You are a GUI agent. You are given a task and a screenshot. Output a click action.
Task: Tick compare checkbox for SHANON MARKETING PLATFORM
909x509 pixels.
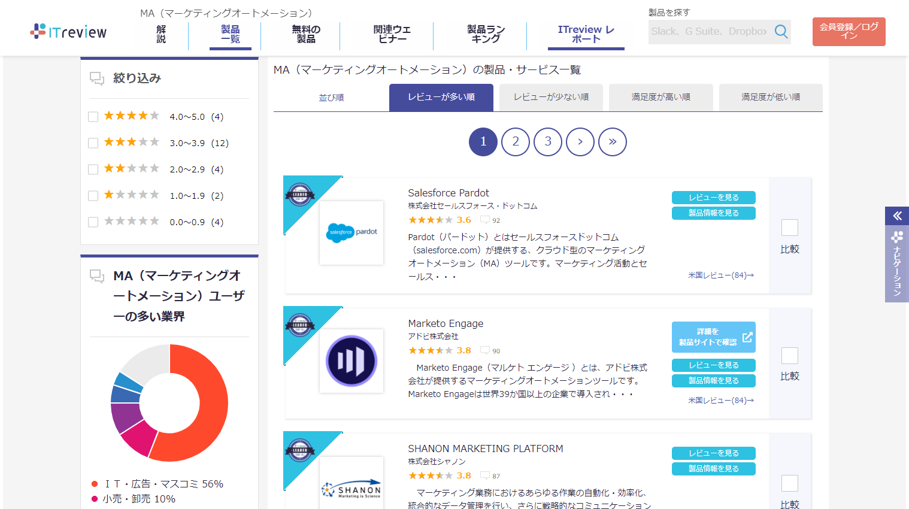pyautogui.click(x=790, y=483)
